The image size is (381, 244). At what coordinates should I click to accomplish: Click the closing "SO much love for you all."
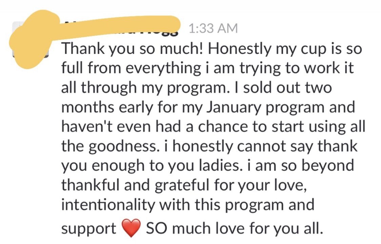coord(235,228)
